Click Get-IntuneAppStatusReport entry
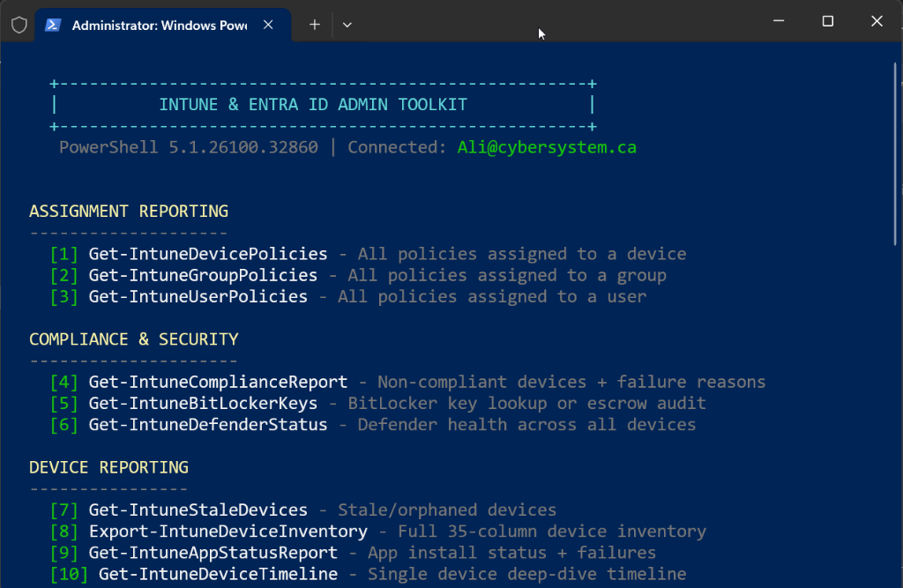Viewport: 903px width, 588px height. 213,552
